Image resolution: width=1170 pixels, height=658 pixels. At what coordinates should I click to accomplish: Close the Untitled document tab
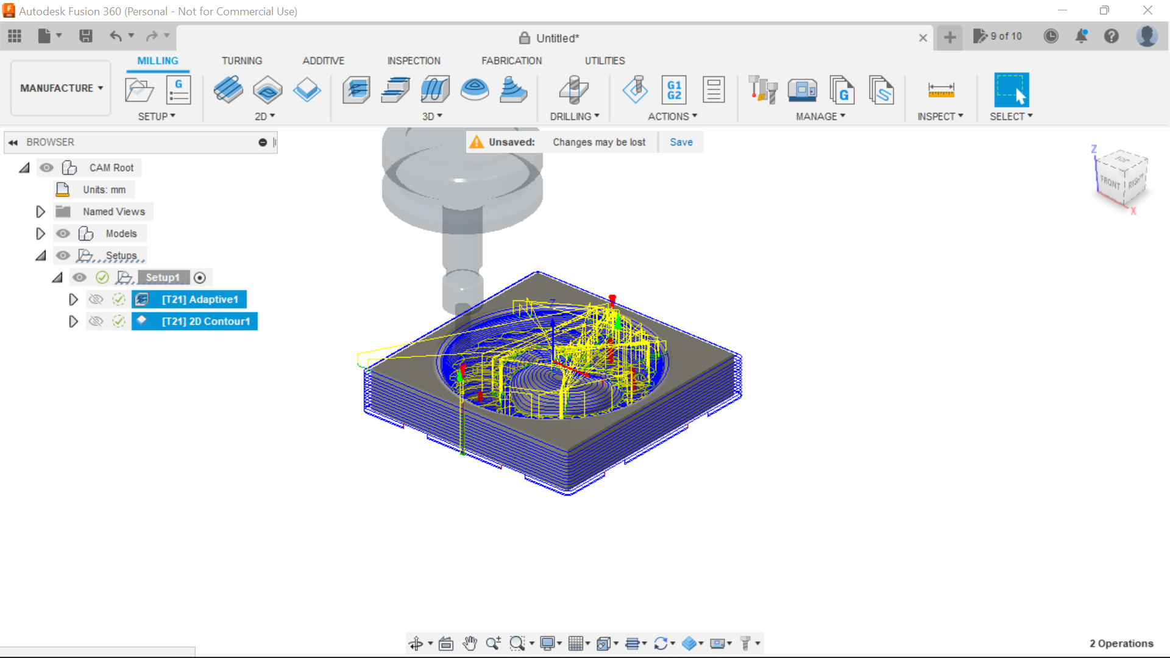pos(923,38)
